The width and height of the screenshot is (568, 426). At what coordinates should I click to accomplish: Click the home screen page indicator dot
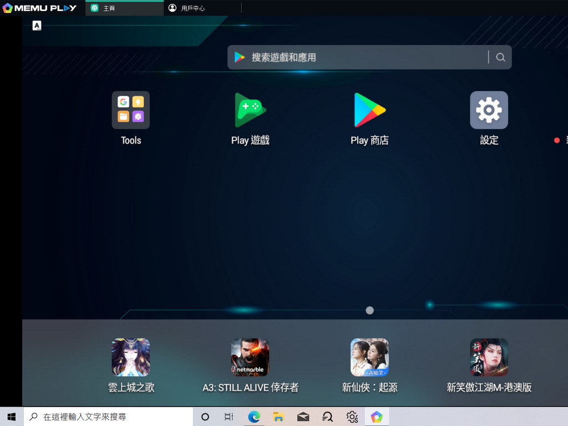point(369,311)
